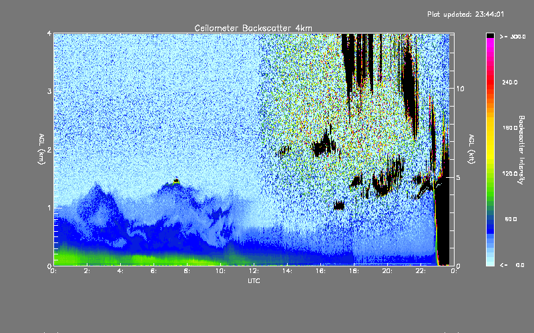Click the '240.0' colorbar value
The height and width of the screenshot is (333, 534).
pyautogui.click(x=510, y=82)
